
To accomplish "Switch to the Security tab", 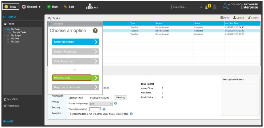I will tap(56, 107).
